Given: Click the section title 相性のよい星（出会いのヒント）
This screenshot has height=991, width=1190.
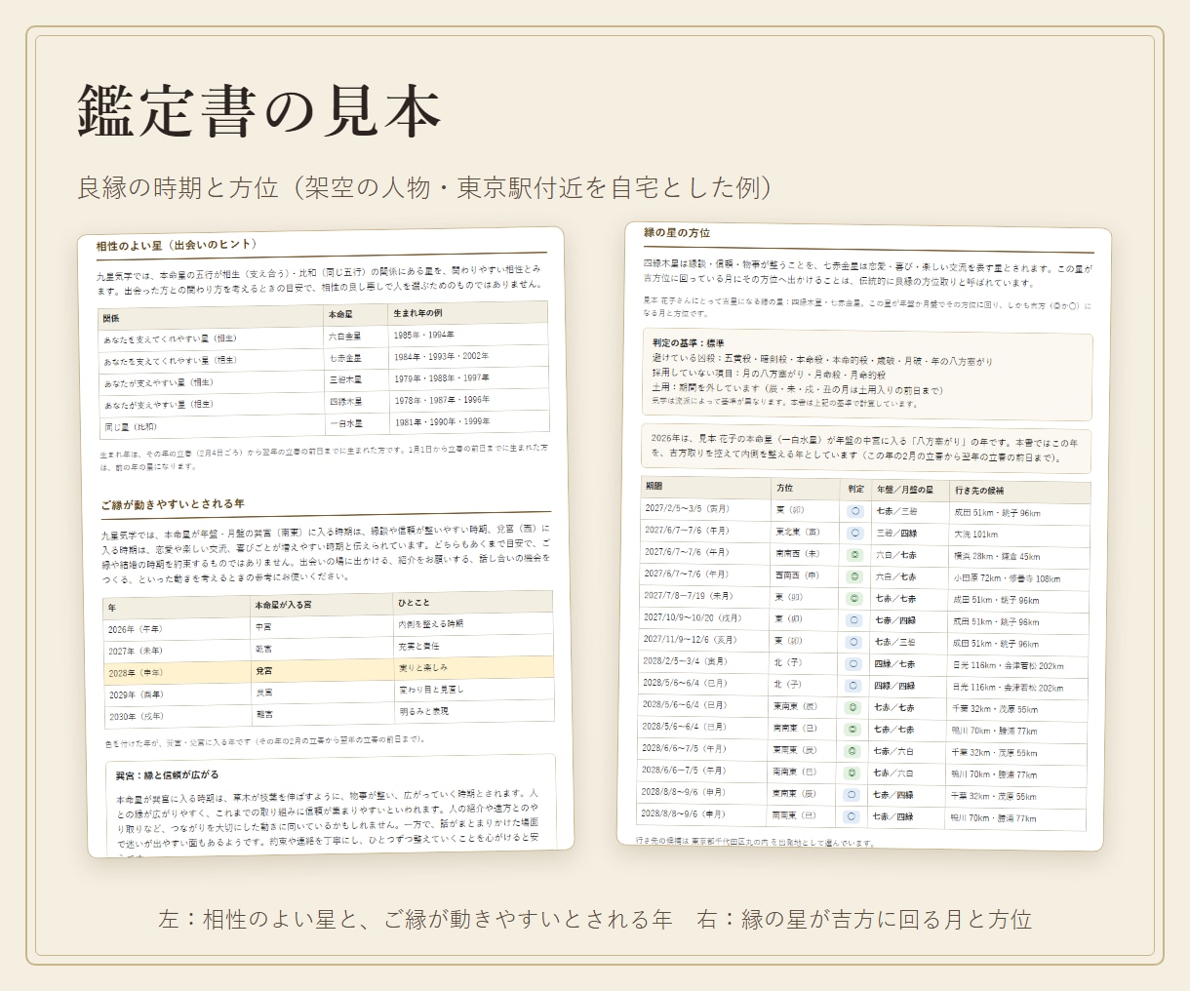Looking at the screenshot, I should tap(177, 246).
